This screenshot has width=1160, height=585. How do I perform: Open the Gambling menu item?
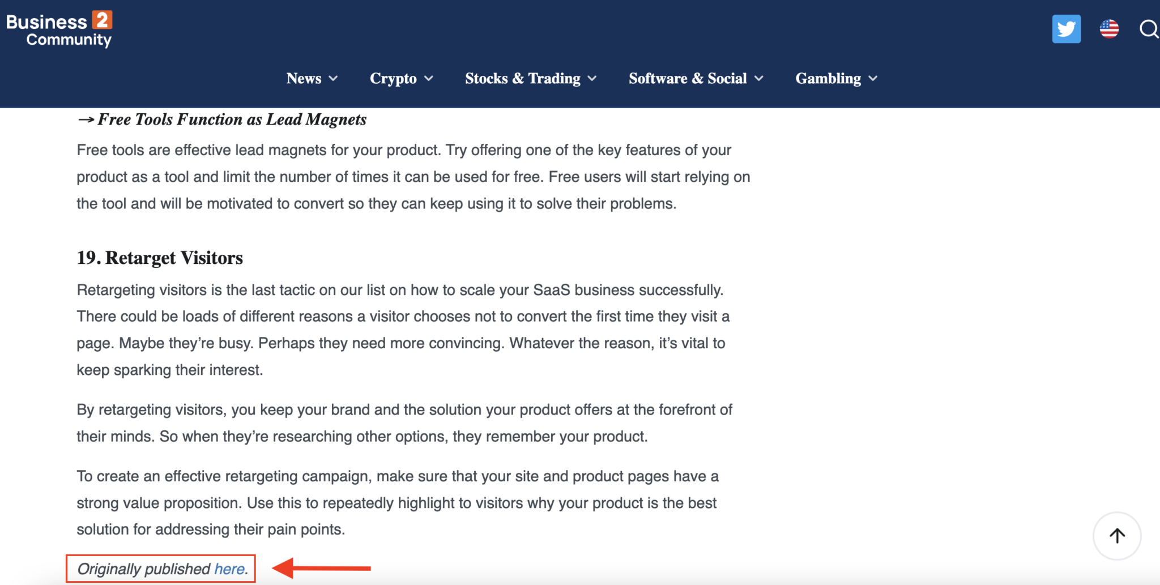(828, 79)
